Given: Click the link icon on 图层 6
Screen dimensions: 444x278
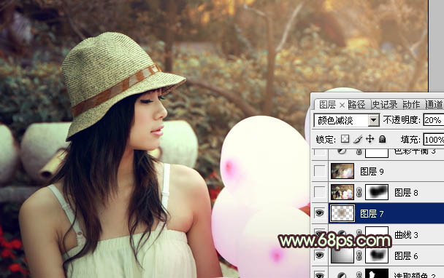Looking at the screenshot, I should [359, 255].
